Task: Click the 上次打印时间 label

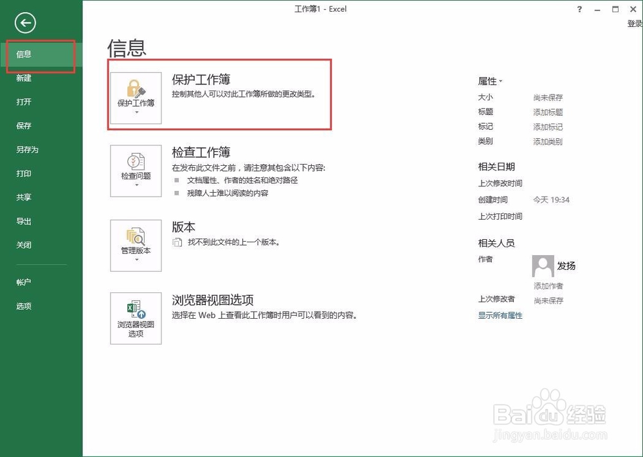Action: coord(500,217)
